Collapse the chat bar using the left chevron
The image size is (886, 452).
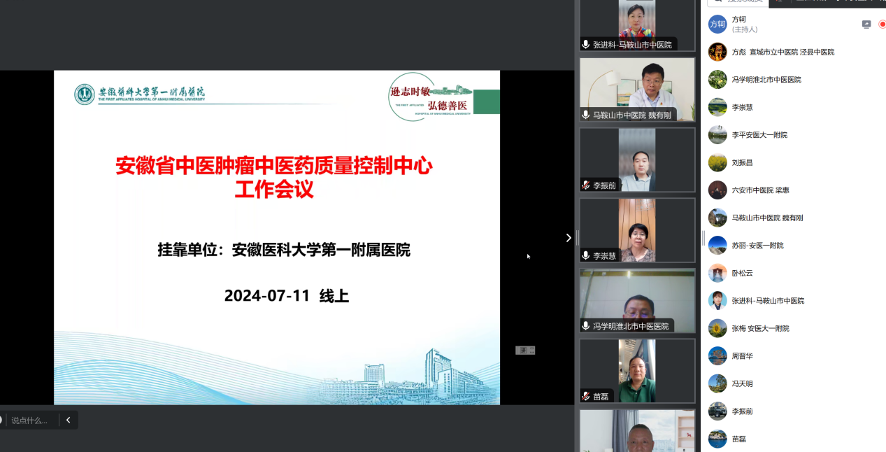tap(68, 421)
